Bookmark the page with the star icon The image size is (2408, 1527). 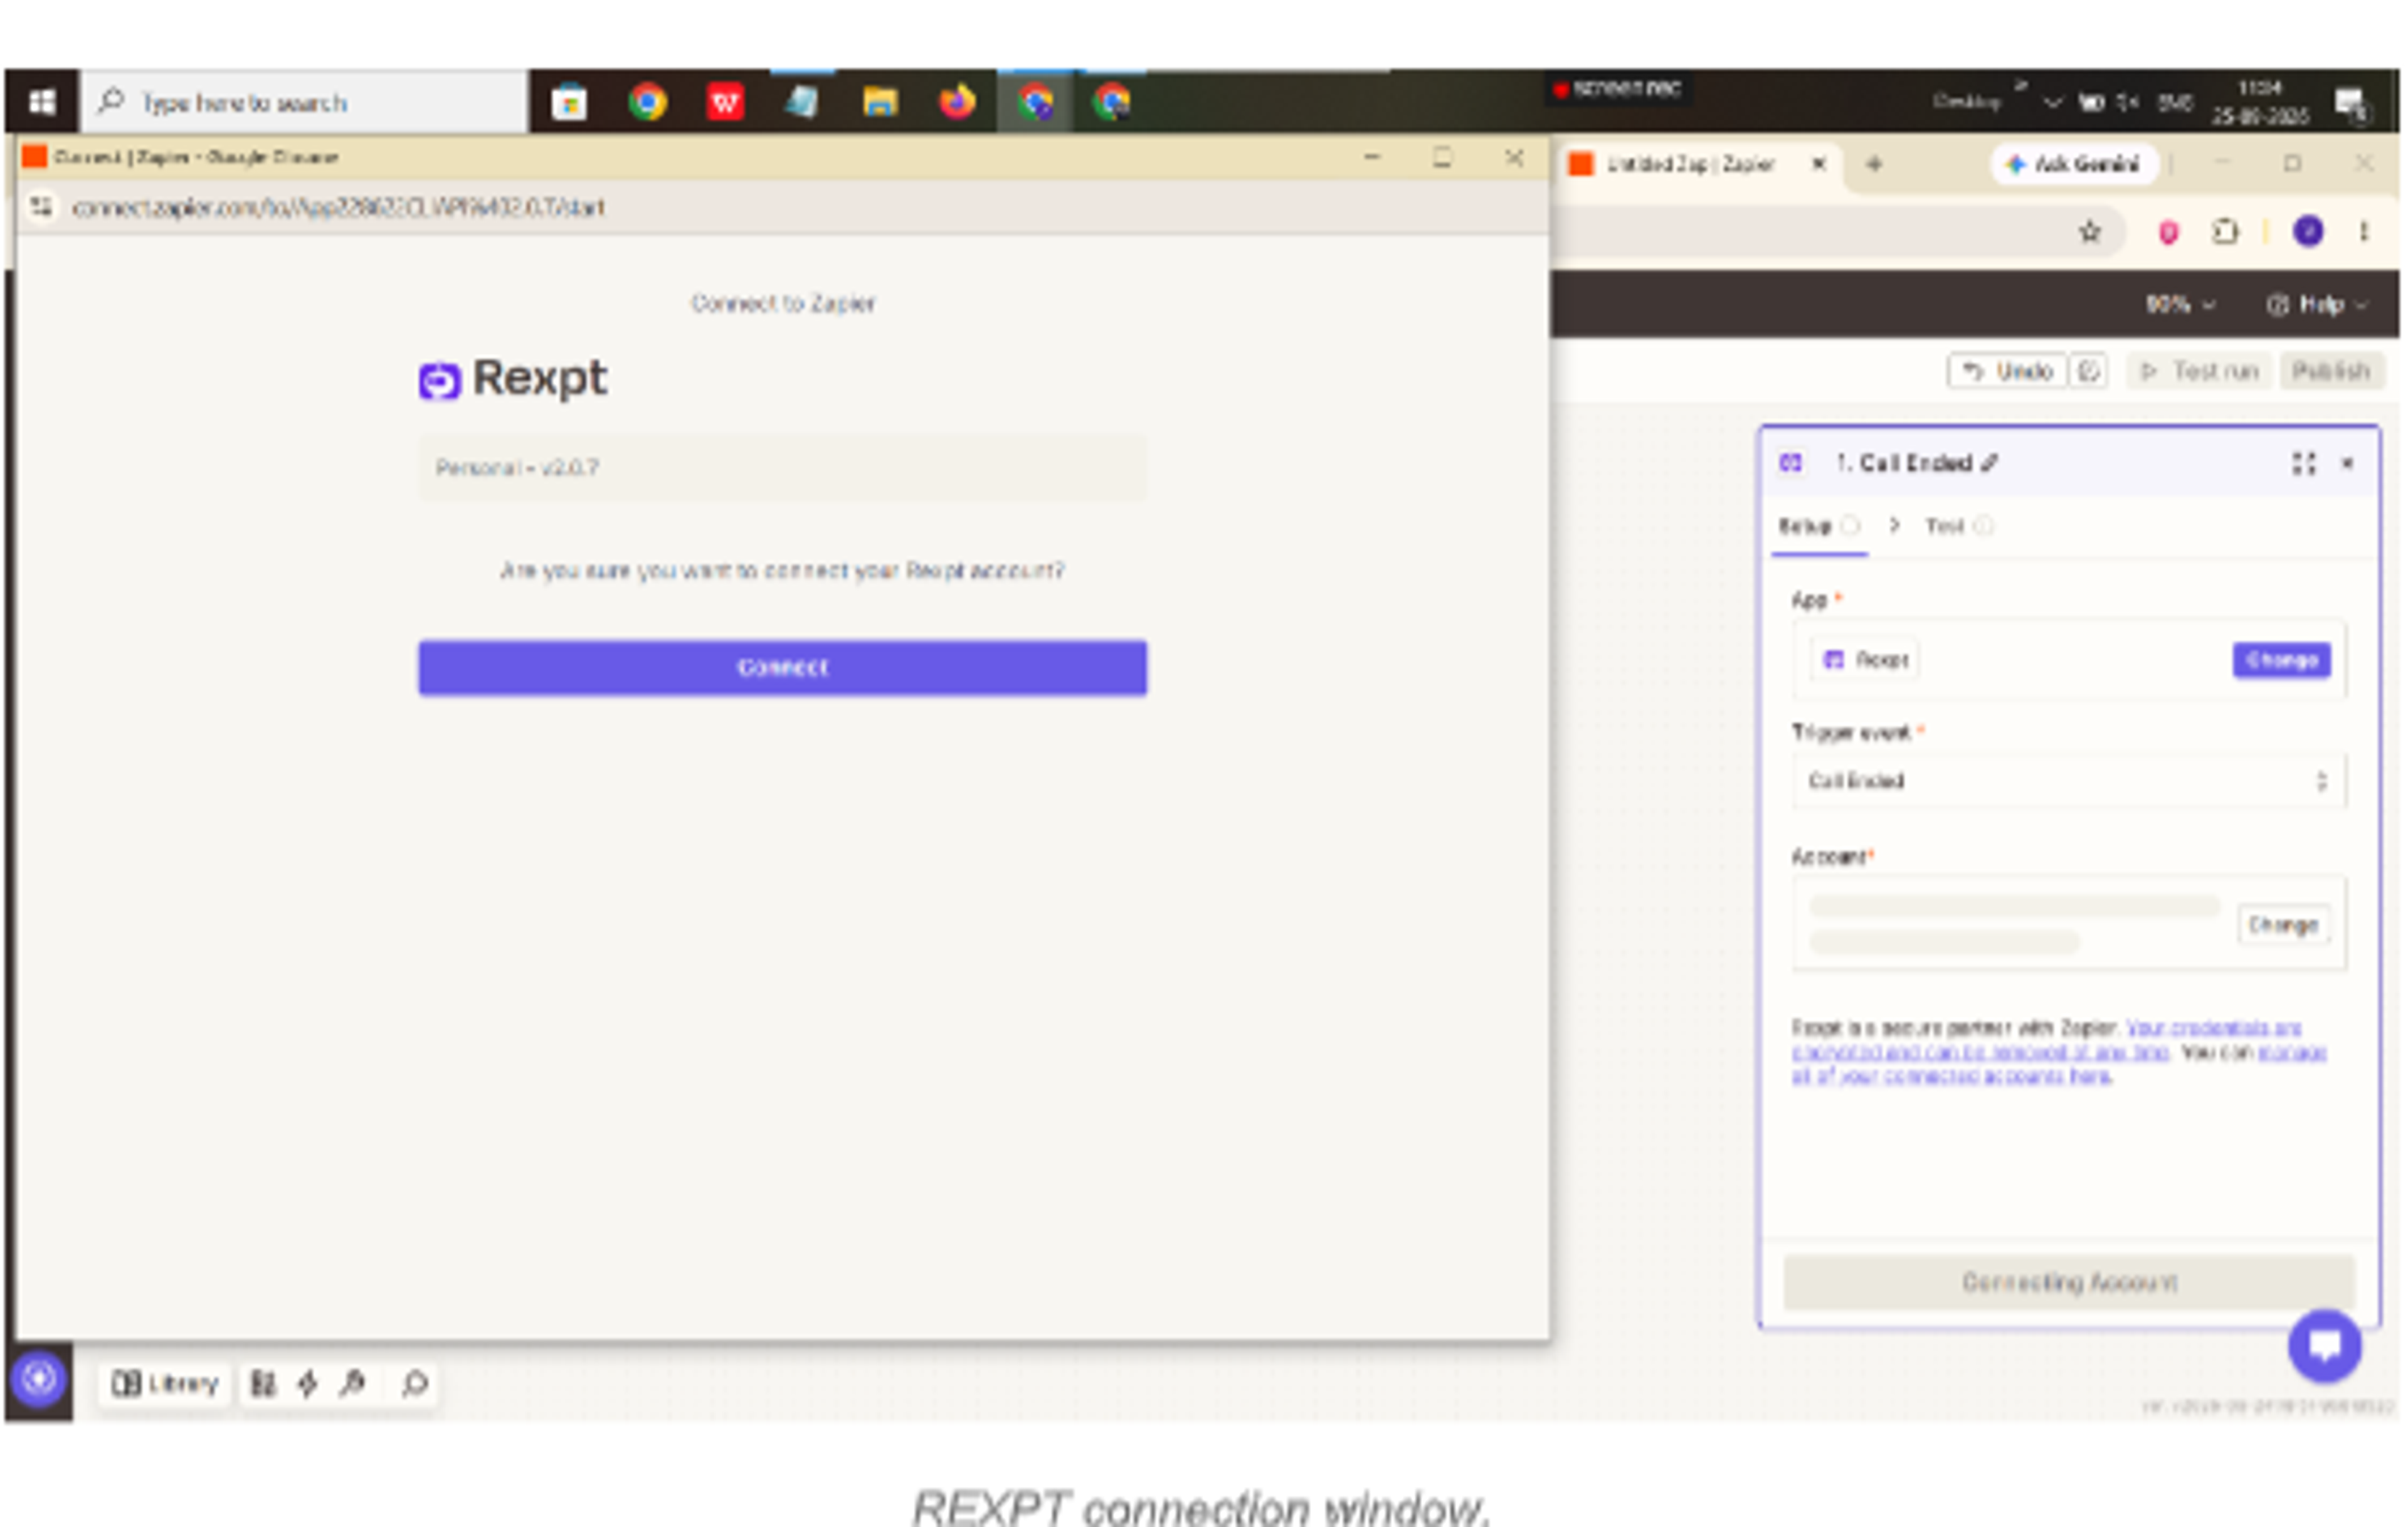tap(2089, 232)
